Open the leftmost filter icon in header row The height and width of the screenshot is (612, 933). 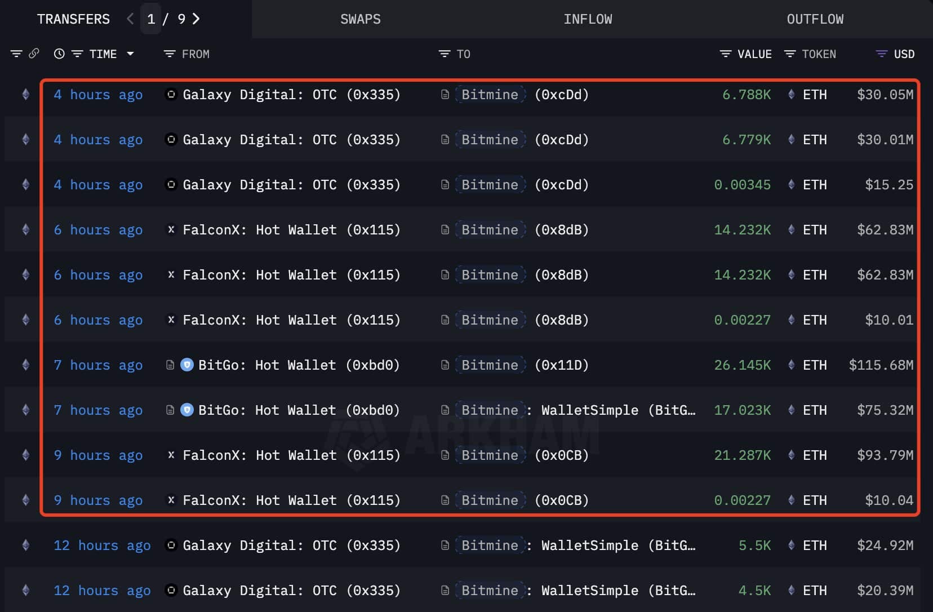16,54
